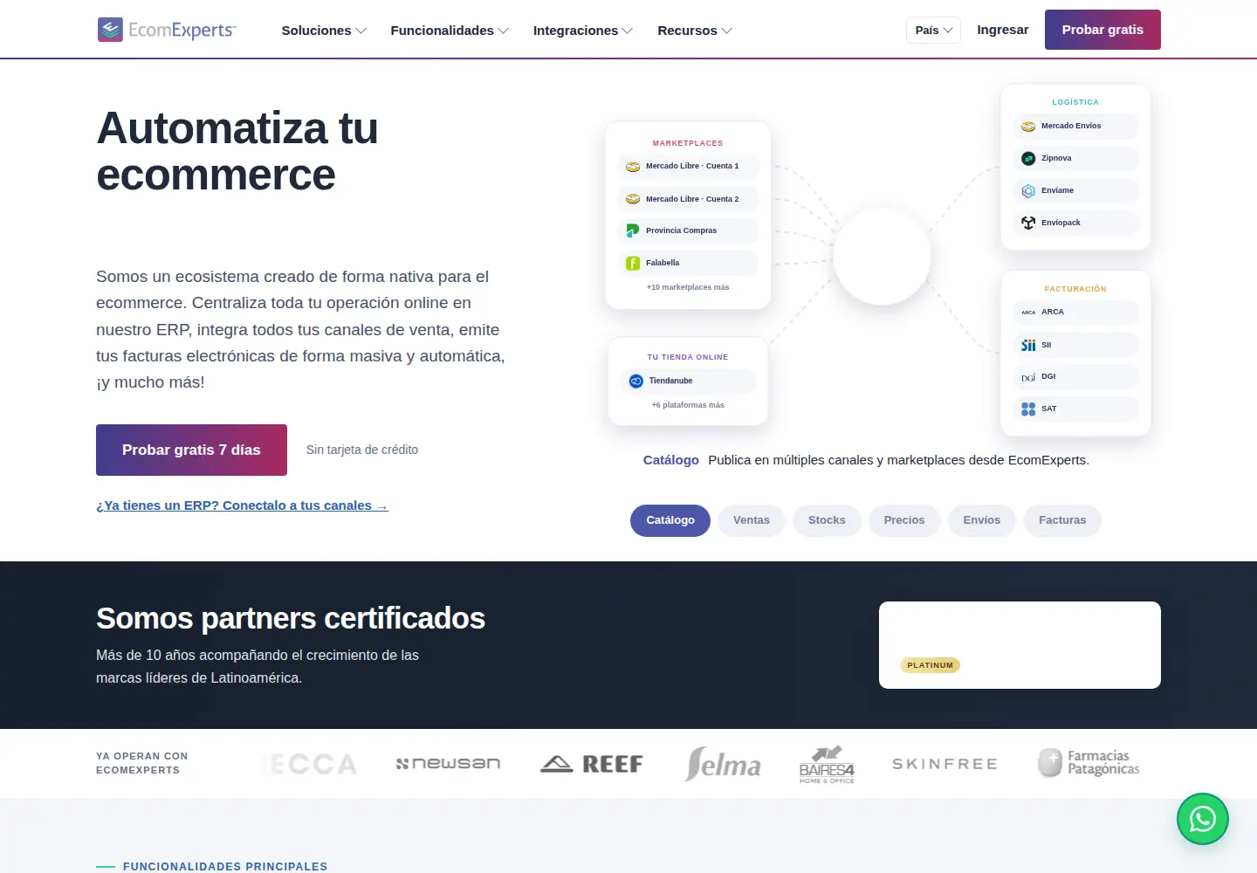Expand the Recursos menu
The image size is (1257, 873).
[695, 31]
